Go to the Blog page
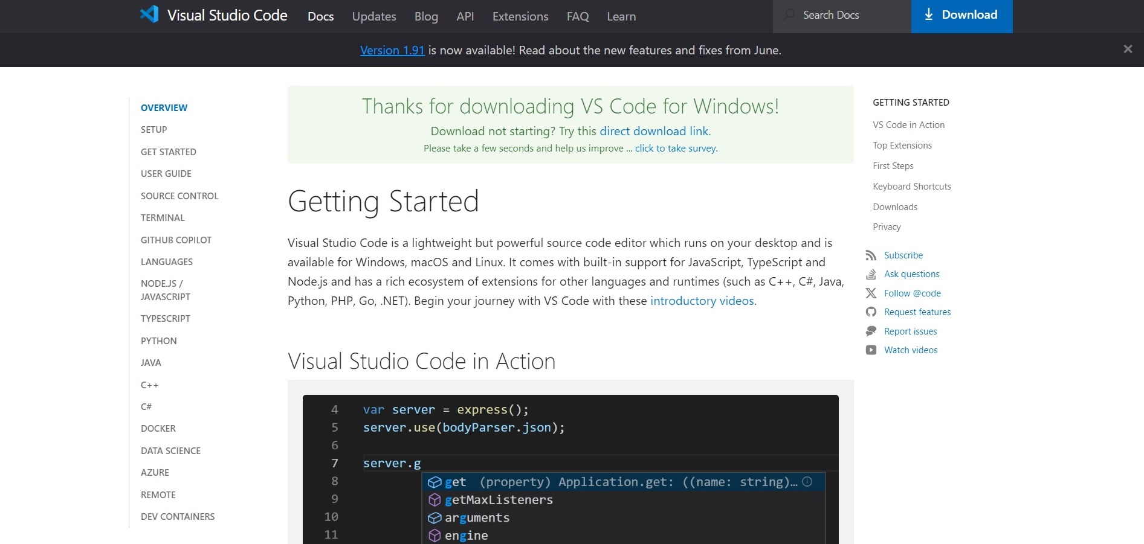Image resolution: width=1144 pixels, height=544 pixels. [x=426, y=16]
